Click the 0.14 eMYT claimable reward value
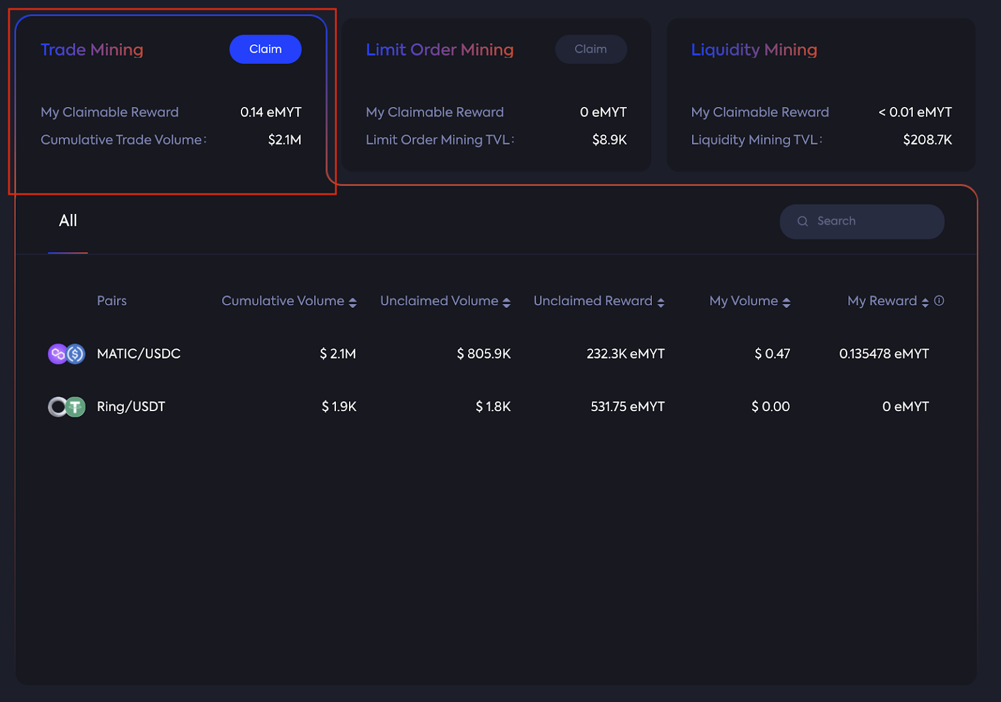 [x=271, y=113]
